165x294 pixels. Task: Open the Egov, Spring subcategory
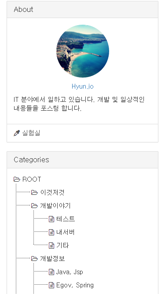(75, 285)
